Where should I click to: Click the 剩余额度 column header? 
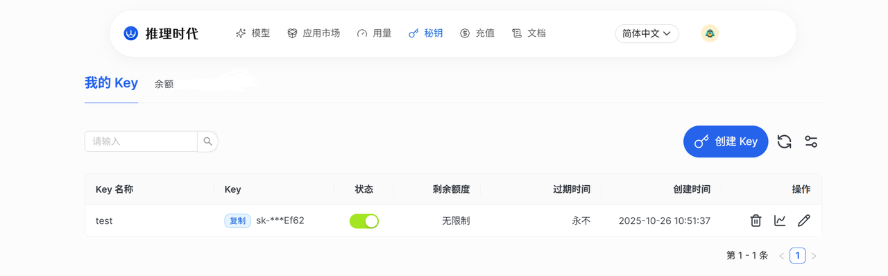[451, 189]
